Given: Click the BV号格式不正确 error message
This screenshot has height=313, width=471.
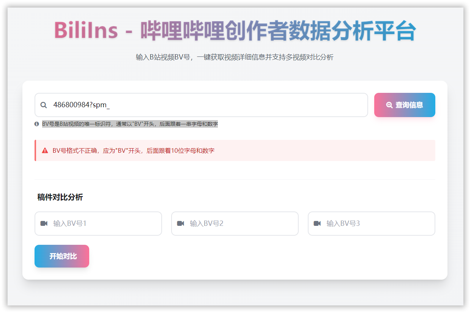Looking at the screenshot, I should pos(134,150).
